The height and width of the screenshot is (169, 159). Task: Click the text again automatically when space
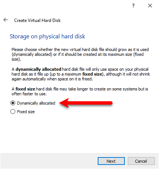tap(40, 79)
